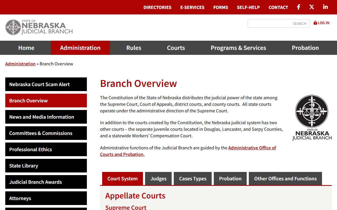Open the E-Services top menu
The width and height of the screenshot is (337, 210).
pos(192,7)
